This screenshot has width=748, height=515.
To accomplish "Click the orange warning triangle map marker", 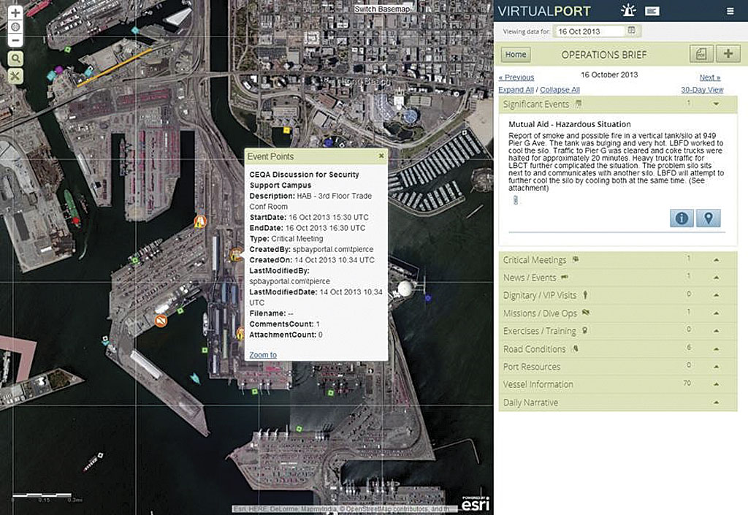I will (200, 221).
